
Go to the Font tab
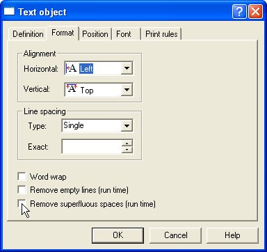124,34
